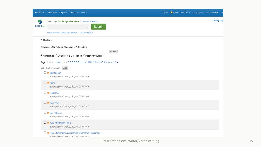Check the Academe checkbox
Image resolution: width=261 pixels, height=147 pixels.
[x=45, y=92]
